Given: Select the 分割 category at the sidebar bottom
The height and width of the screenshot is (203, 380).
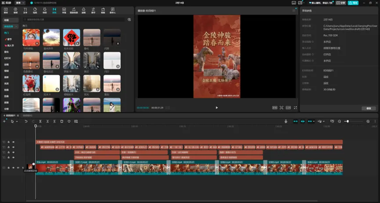Looking at the screenshot, I should pos(6,109).
